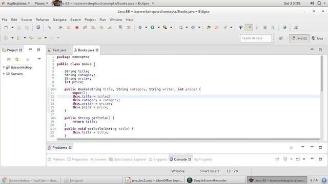Open the Run configurations dropdown arrow
328x184 pixels.
tap(158, 27)
